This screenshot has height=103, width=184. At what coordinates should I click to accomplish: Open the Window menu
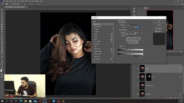coord(37,1)
